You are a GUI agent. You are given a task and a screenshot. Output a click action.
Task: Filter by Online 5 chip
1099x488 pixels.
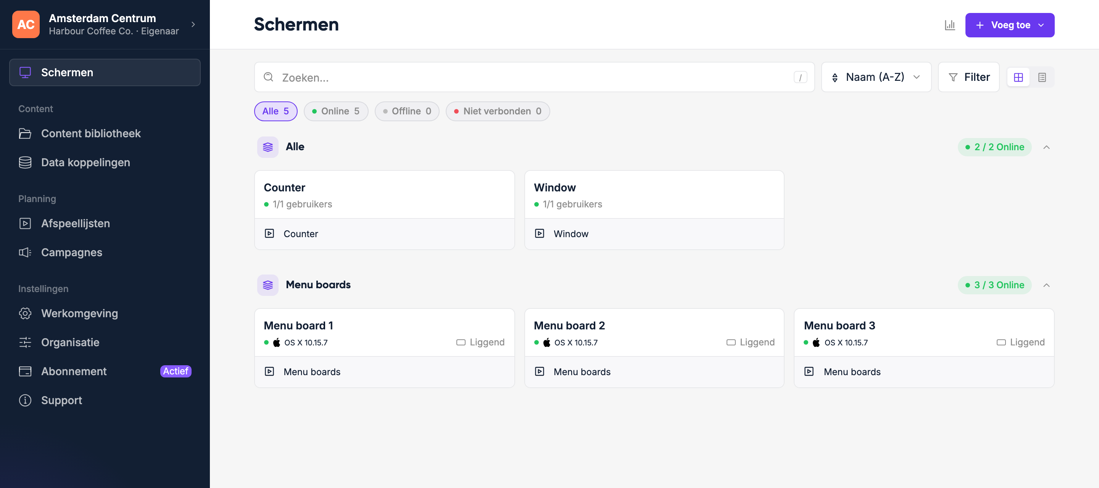(336, 111)
